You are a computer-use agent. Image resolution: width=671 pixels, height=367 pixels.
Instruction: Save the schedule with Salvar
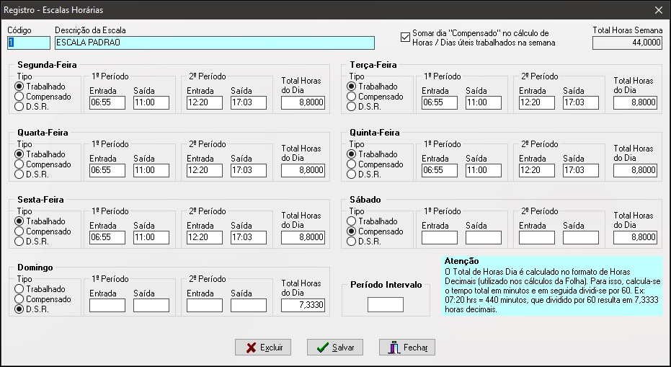pyautogui.click(x=334, y=348)
